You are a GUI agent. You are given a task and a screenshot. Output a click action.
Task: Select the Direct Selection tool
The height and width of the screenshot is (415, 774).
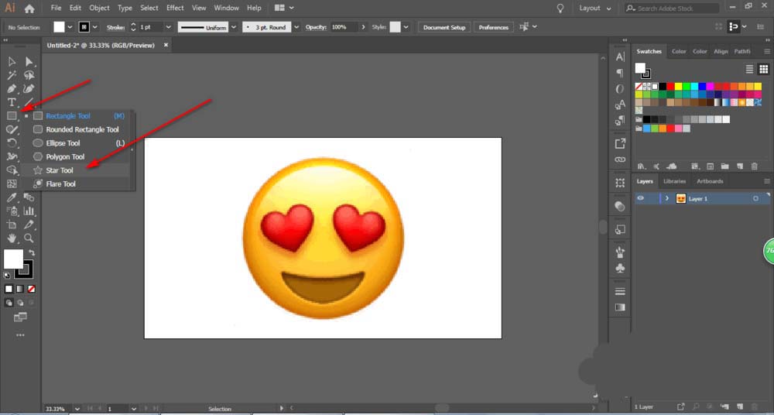(29, 61)
